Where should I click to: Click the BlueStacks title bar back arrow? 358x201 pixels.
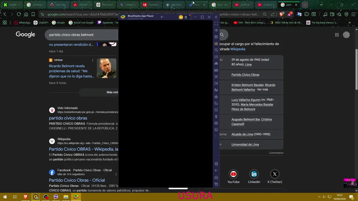pos(162,17)
